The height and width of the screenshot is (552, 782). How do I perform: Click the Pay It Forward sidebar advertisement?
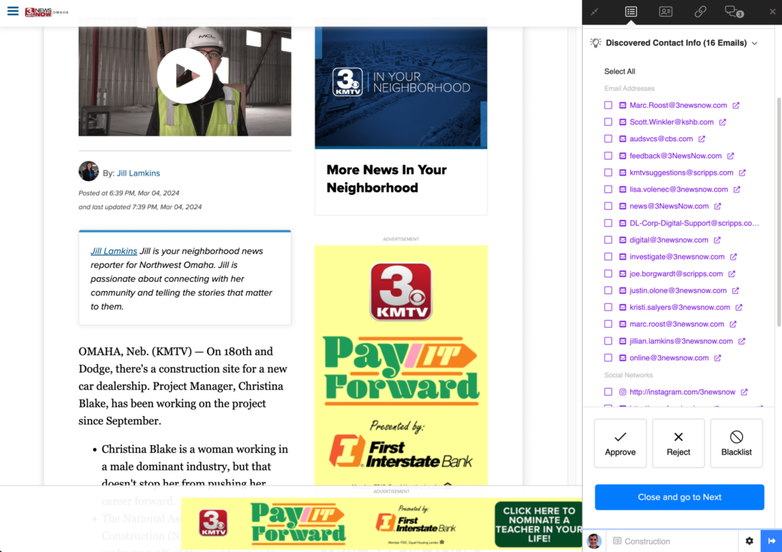[x=401, y=365]
